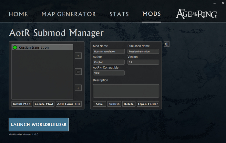Click the Age of the Ring logo
The width and height of the screenshot is (226, 143).
tap(195, 14)
